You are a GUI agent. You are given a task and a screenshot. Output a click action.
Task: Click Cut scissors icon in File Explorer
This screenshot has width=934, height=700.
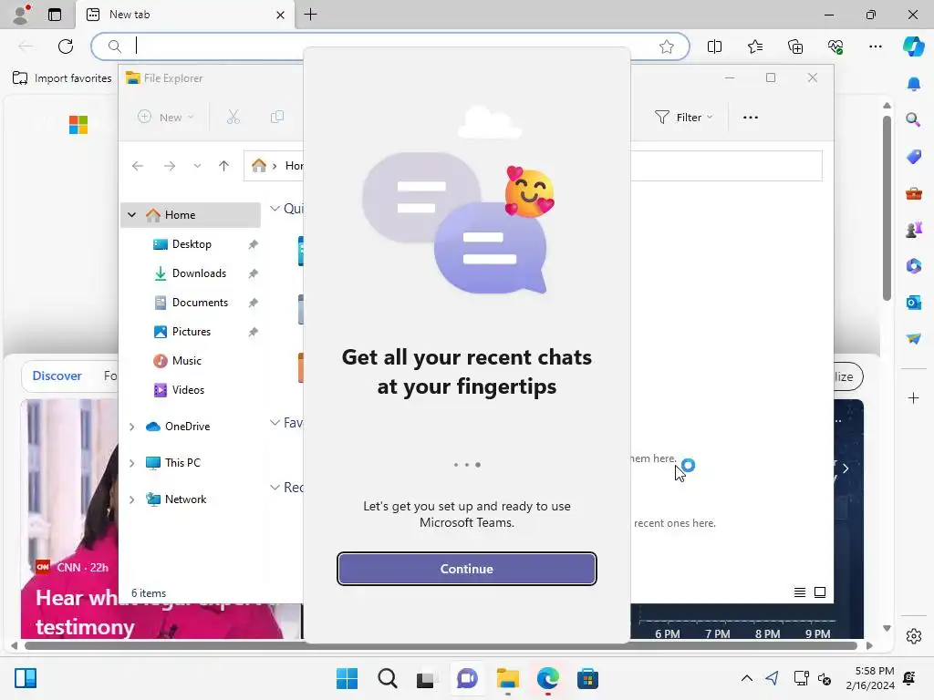pyautogui.click(x=233, y=118)
